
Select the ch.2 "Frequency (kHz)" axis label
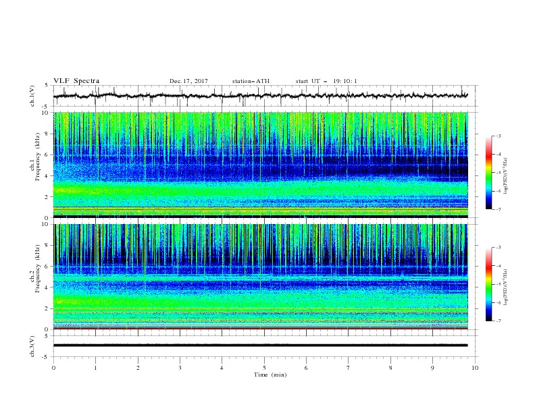tap(38, 269)
